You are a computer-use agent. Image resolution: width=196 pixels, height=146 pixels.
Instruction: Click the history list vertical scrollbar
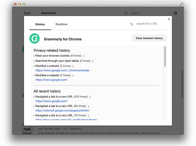pos(165,57)
